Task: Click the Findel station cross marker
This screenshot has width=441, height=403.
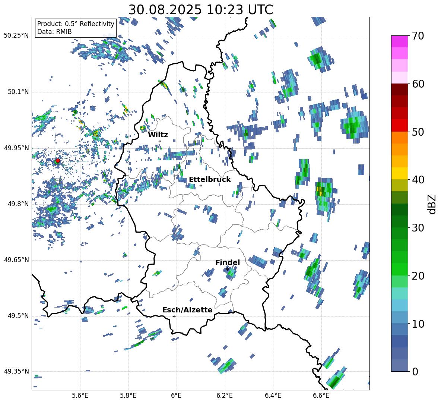Action: click(x=227, y=269)
